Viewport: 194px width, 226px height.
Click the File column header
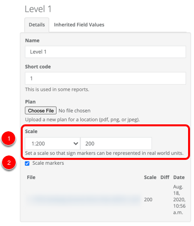click(31, 177)
